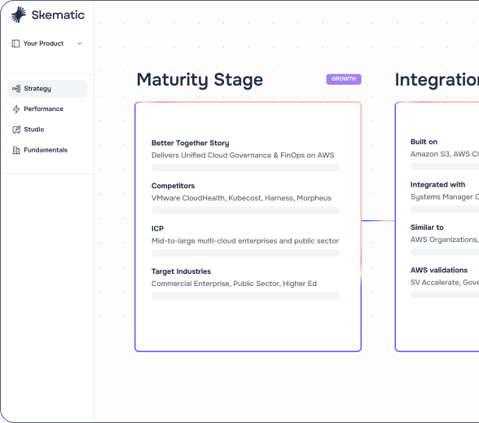
Task: Click the bar under Integrated with
Action: (x=445, y=209)
